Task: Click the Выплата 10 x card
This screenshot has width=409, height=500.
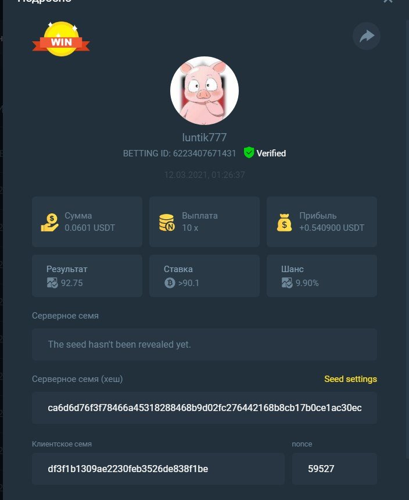Action: click(x=204, y=222)
